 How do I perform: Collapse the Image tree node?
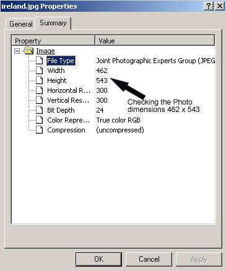[17, 51]
